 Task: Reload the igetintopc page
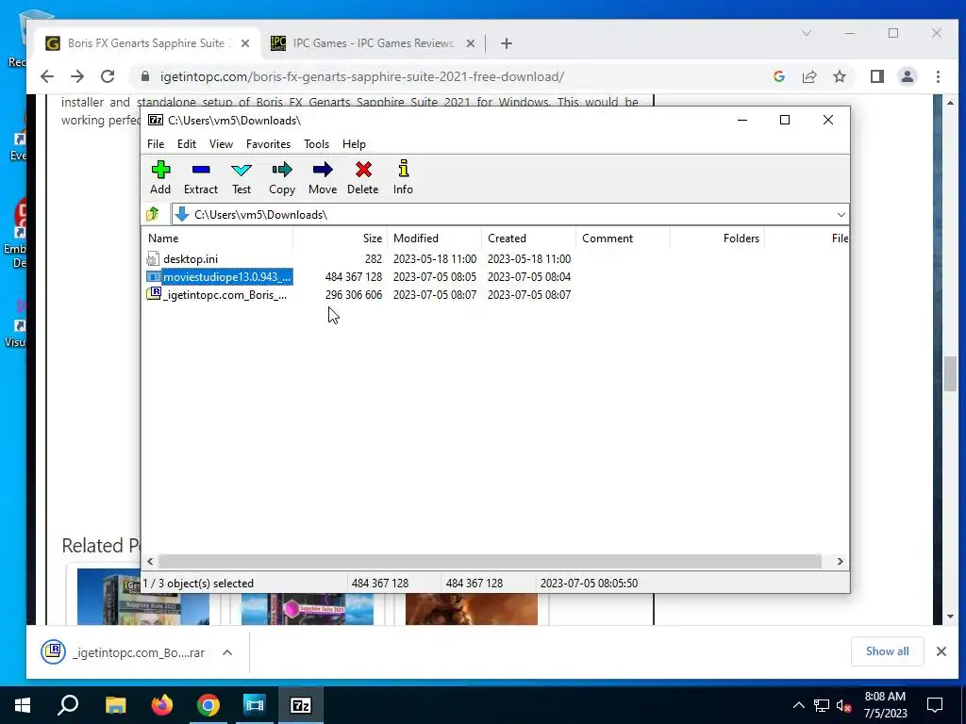pos(108,76)
